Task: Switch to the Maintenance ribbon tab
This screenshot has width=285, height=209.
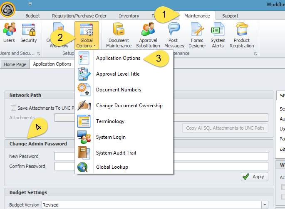Action: pos(197,16)
